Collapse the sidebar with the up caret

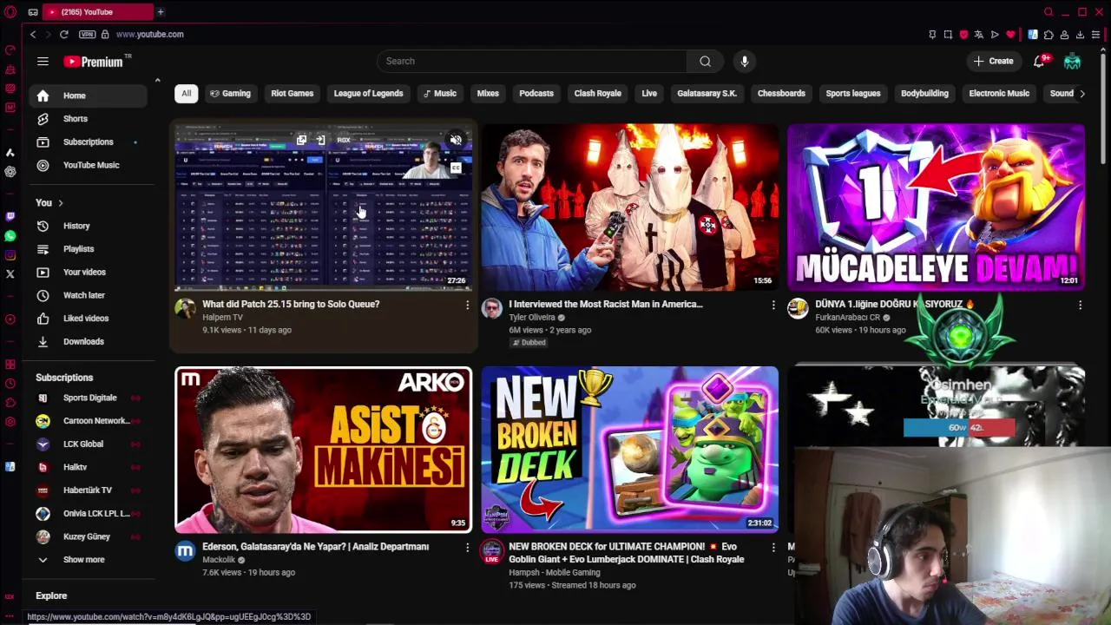point(157,81)
